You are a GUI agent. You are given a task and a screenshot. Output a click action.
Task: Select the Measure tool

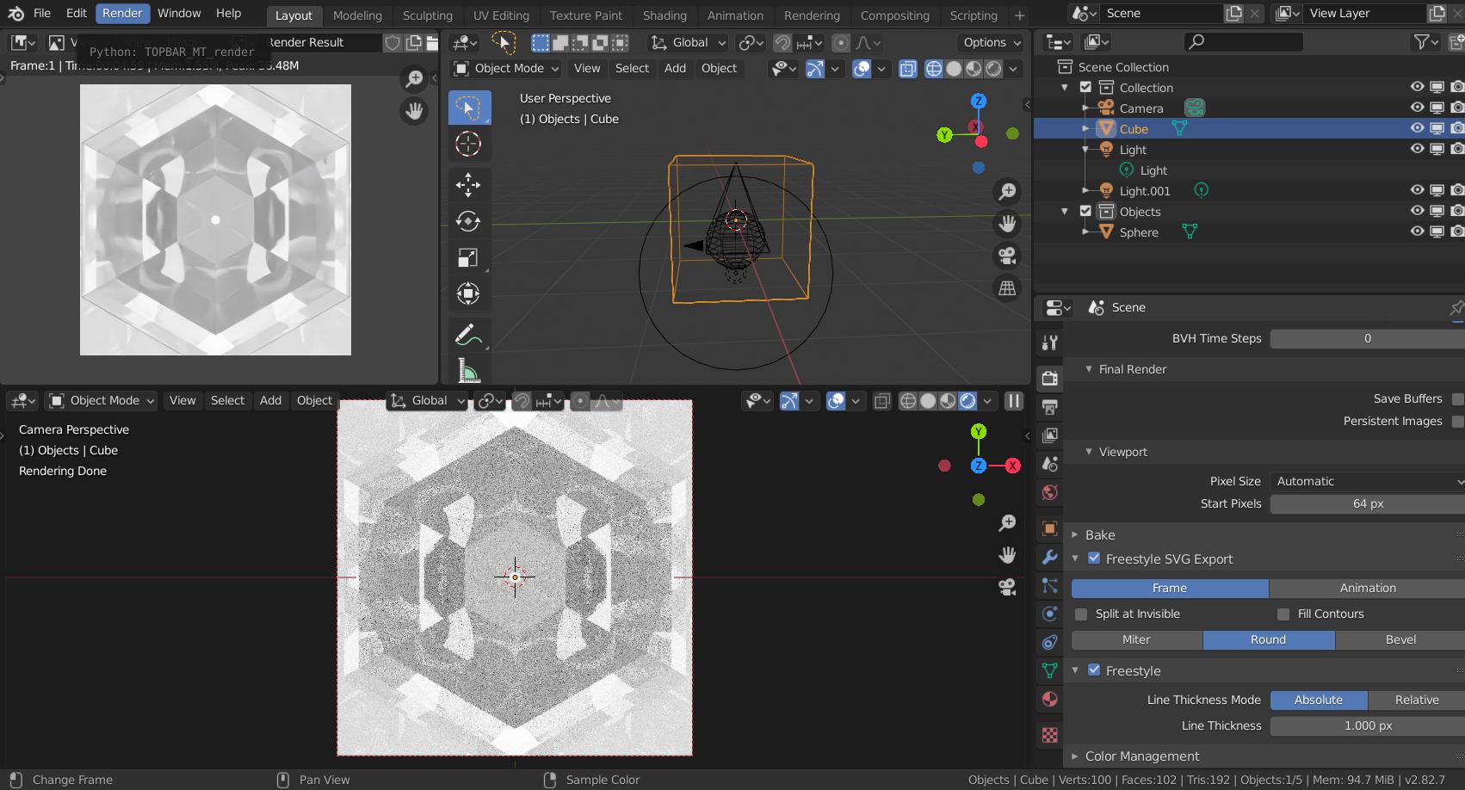click(468, 370)
